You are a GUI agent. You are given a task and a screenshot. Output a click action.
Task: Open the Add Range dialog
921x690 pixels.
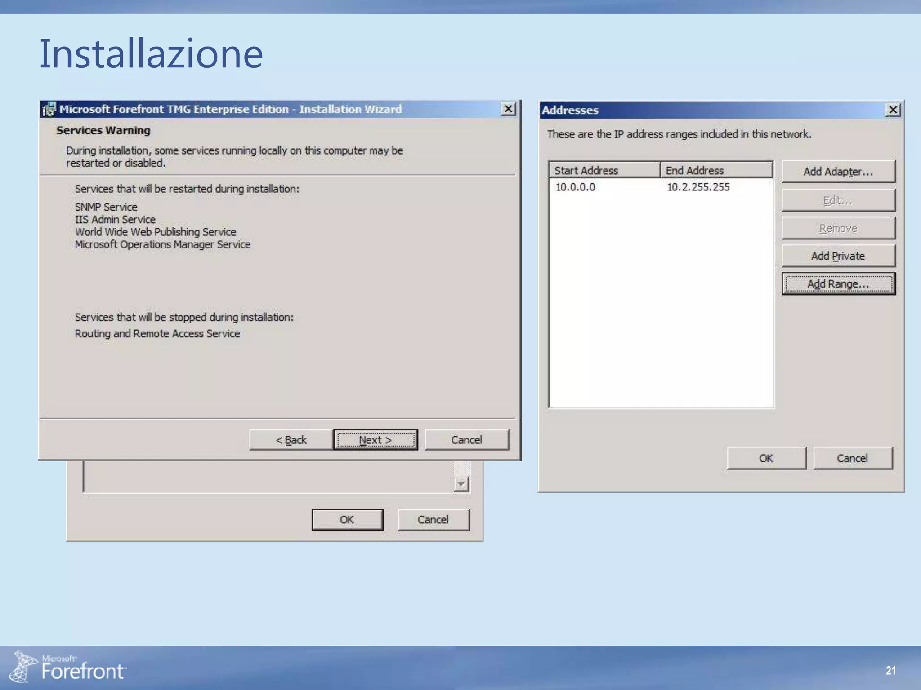click(x=838, y=284)
